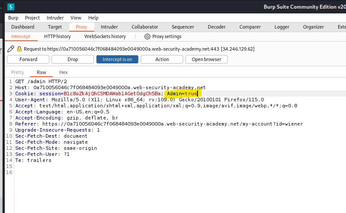This screenshot has height=213, width=346.
Task: Open the Intruder menu in menu bar
Action: pos(55,18)
